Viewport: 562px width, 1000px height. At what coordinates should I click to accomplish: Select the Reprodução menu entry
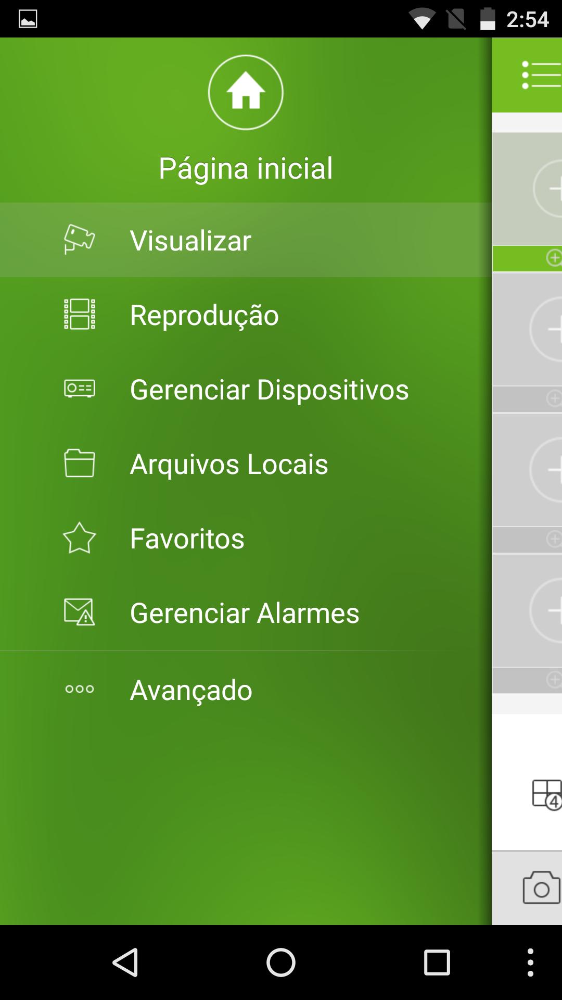(204, 315)
